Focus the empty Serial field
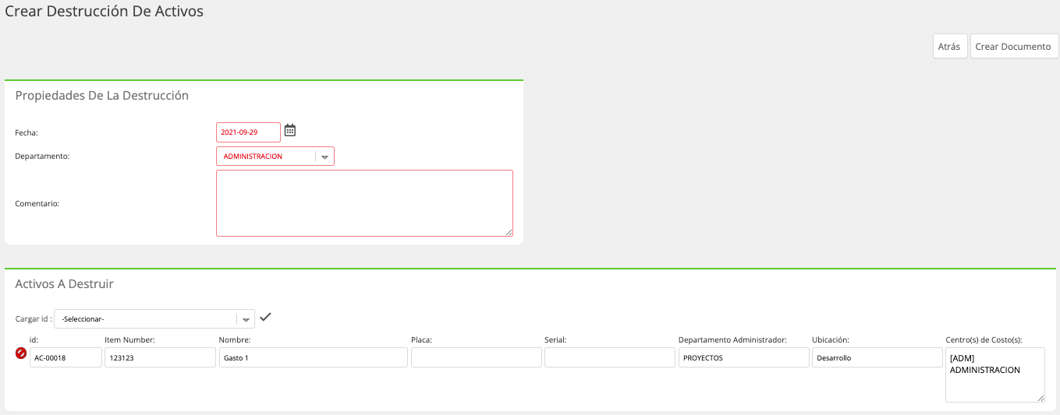 coord(609,357)
